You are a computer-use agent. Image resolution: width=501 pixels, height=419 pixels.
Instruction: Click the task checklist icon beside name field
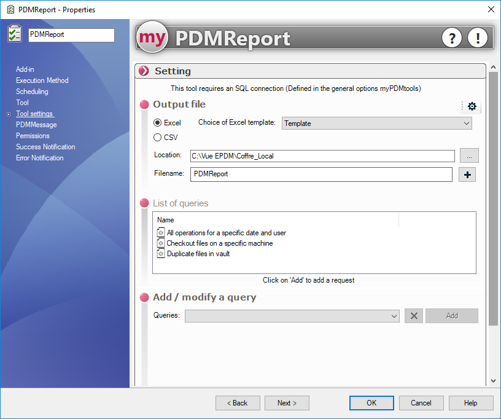(x=15, y=34)
